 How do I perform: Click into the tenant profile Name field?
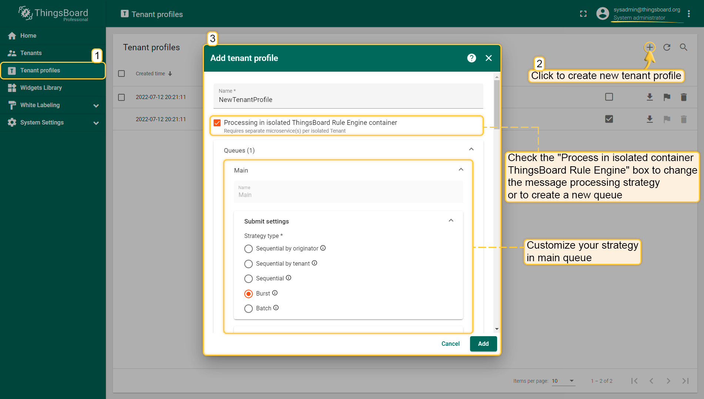click(348, 100)
